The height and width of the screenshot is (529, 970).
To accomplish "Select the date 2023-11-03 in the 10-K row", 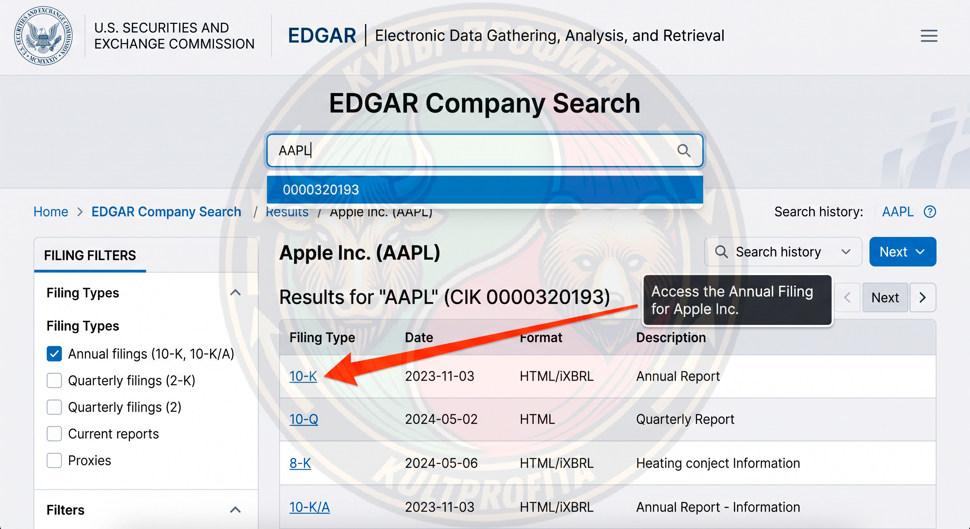I will (x=440, y=376).
